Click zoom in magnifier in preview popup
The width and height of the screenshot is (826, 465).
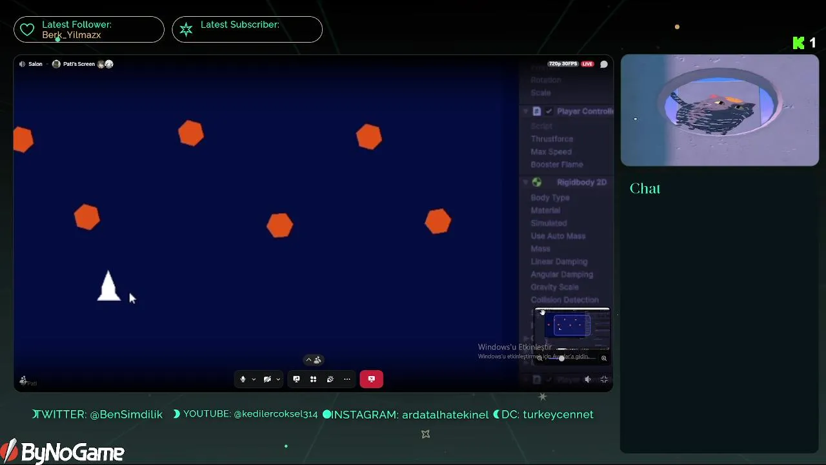[x=604, y=358]
